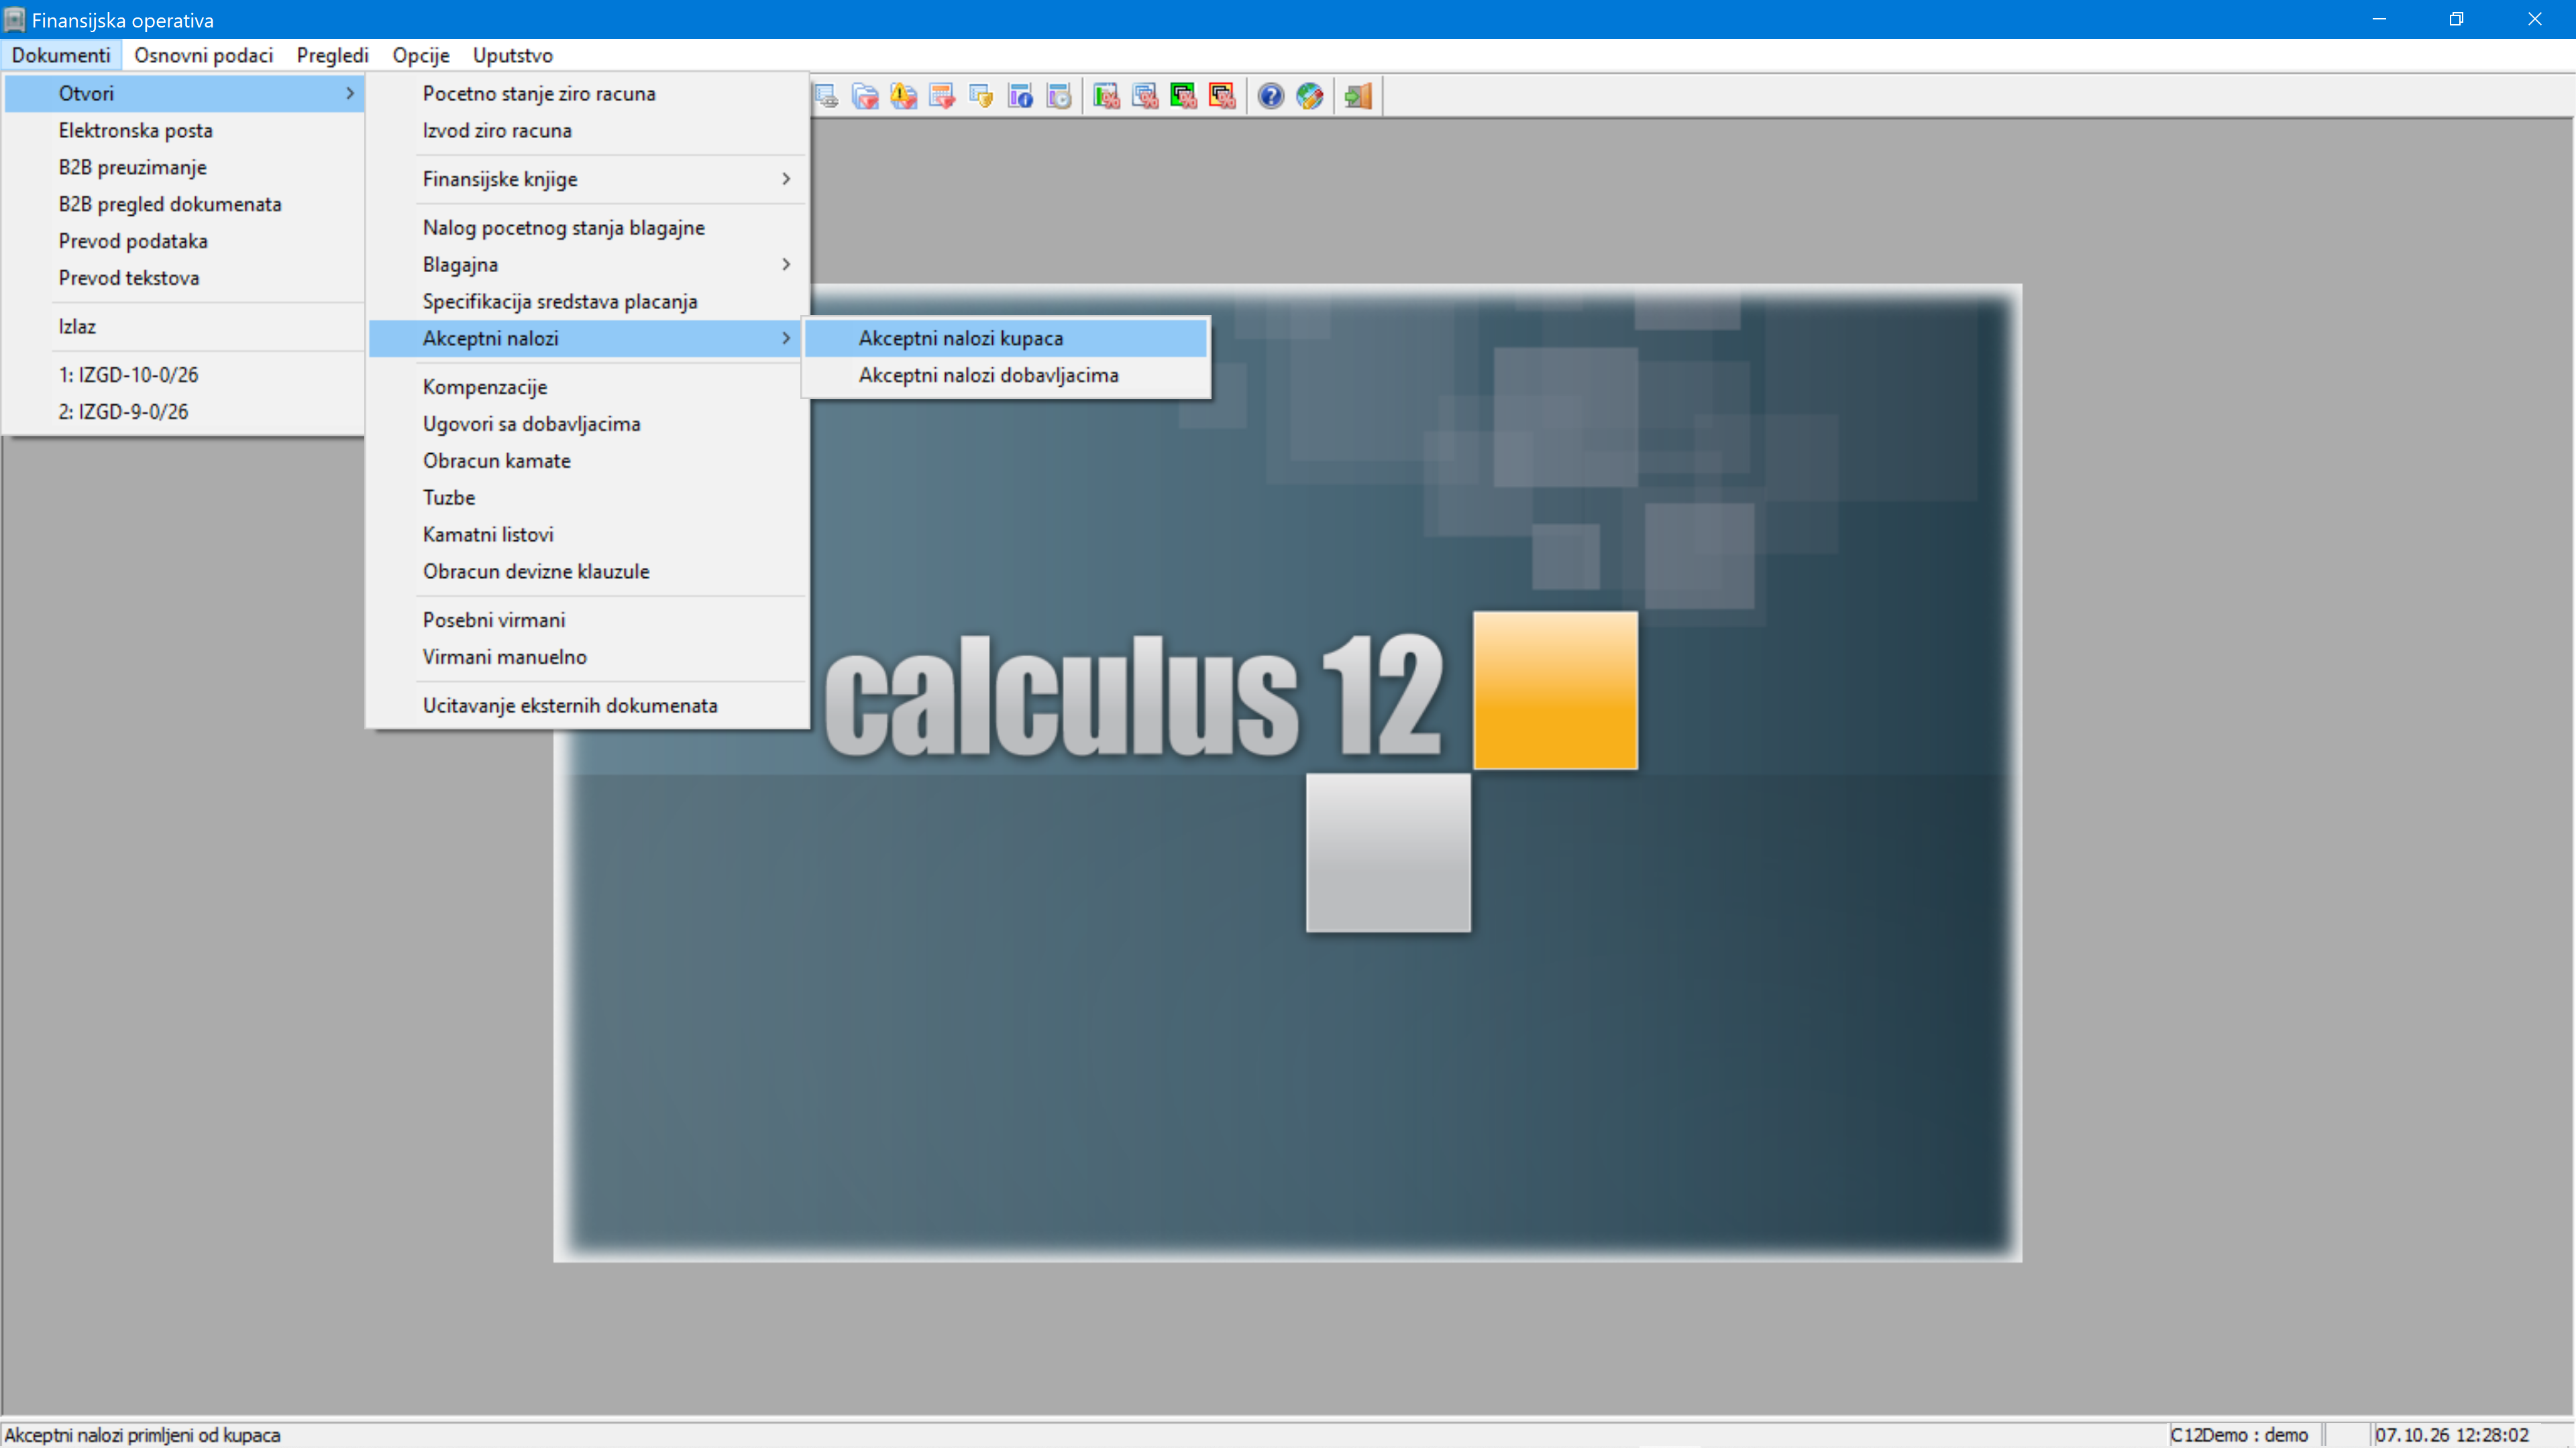2576x1448 pixels.
Task: Choose B2B pregled dokumenata
Action: coord(185,204)
